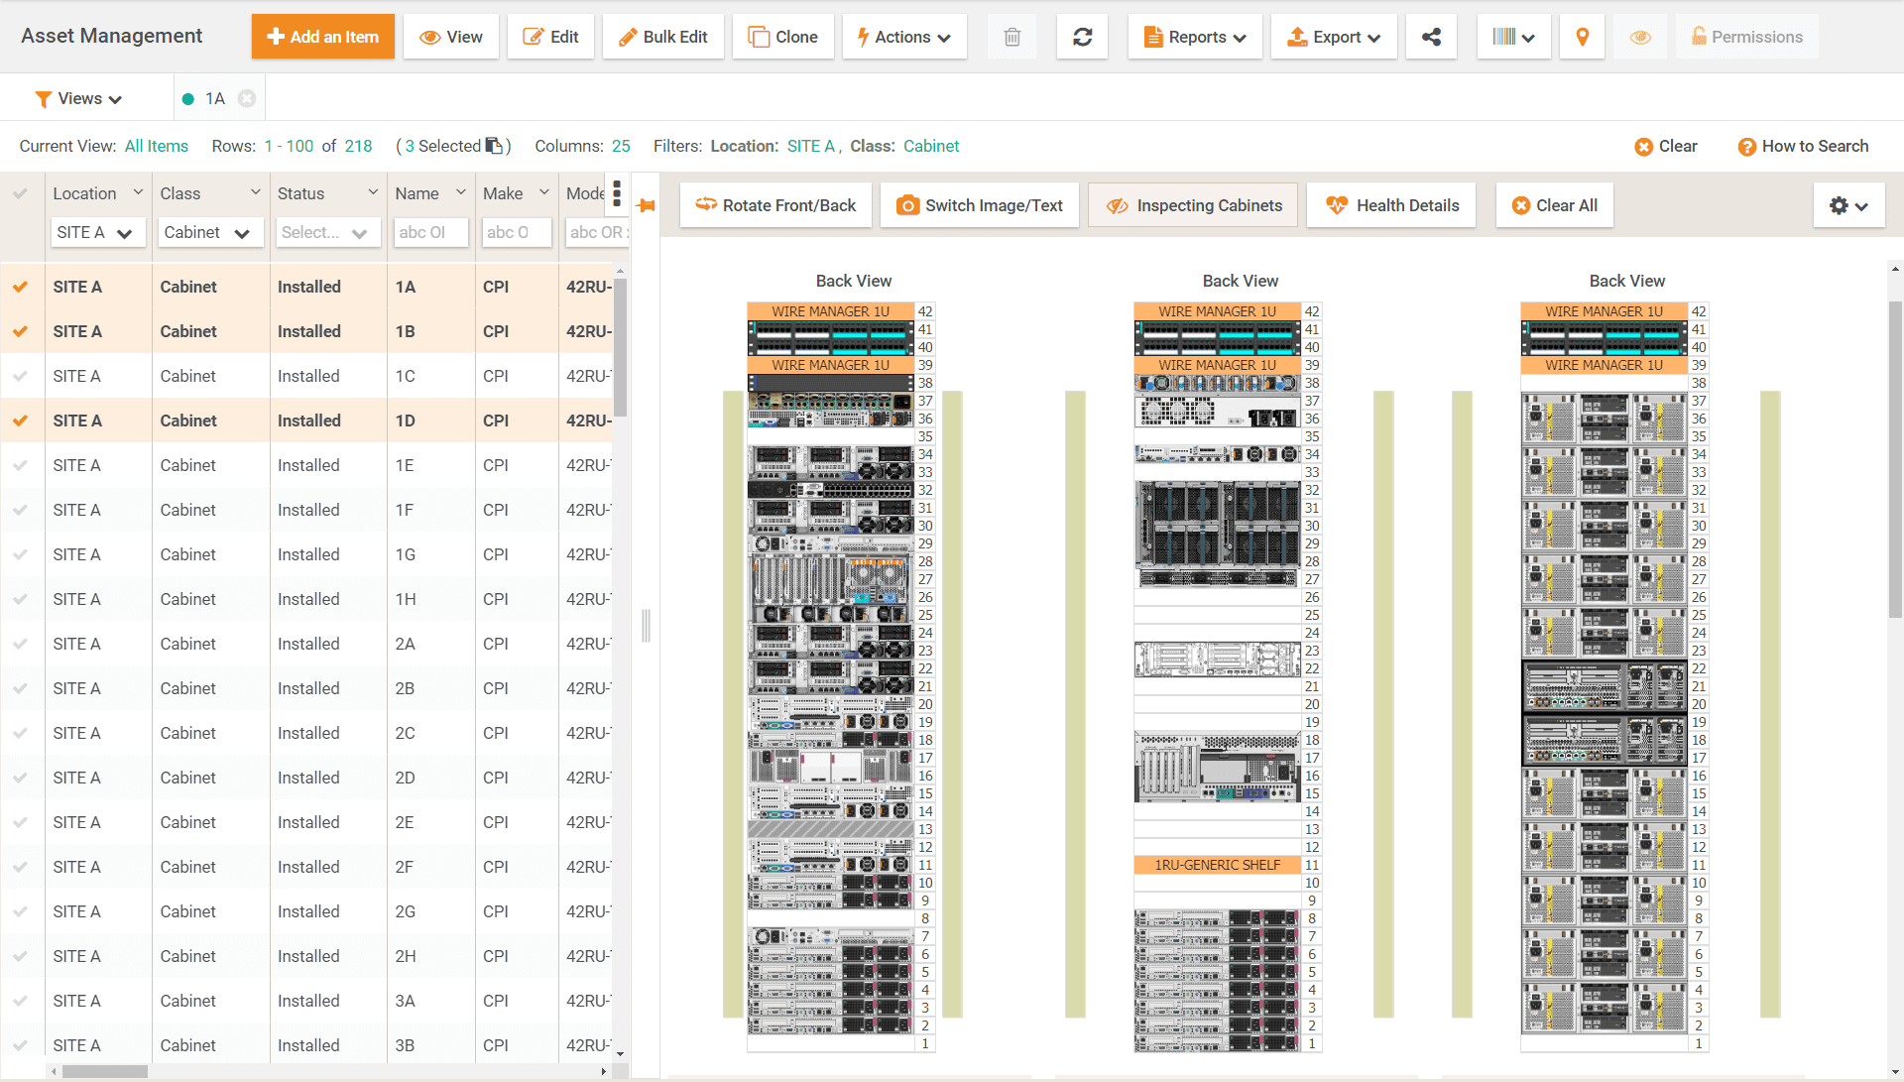This screenshot has height=1082, width=1904.
Task: Select the Share icon
Action: 1431,37
